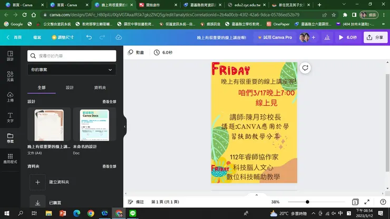
Task: Expand page list with up chevron
Action: tap(257, 195)
